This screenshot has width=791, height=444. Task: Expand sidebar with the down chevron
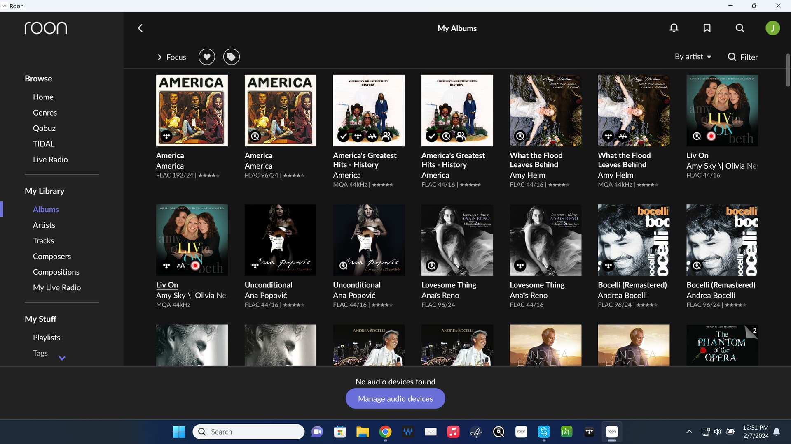62,358
